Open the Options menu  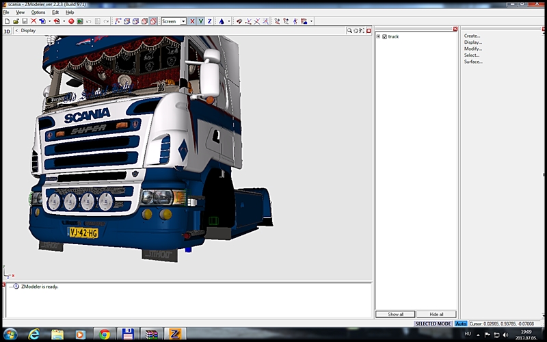(38, 12)
